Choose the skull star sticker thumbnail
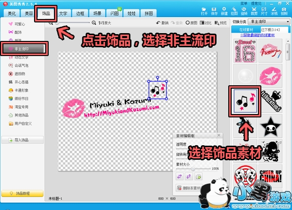The image size is (292, 210). click(271, 126)
